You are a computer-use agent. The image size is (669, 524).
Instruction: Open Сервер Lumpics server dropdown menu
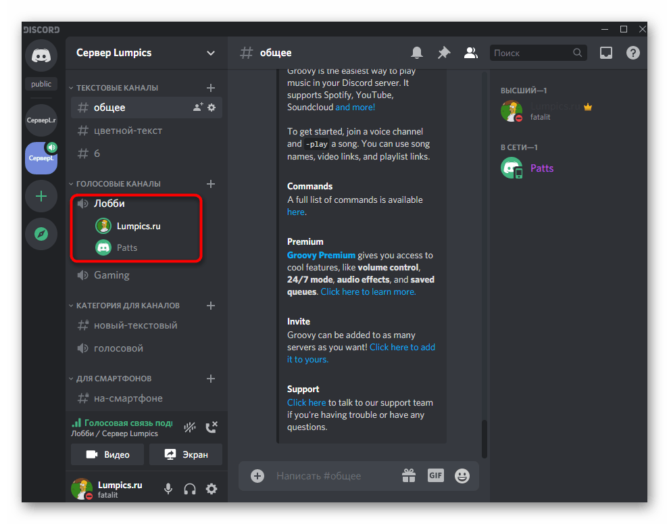[211, 53]
